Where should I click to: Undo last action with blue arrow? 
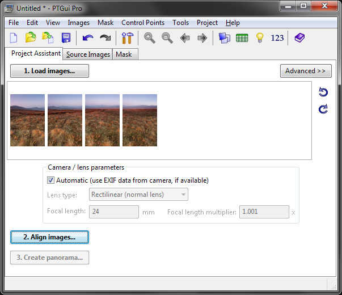[x=88, y=38]
